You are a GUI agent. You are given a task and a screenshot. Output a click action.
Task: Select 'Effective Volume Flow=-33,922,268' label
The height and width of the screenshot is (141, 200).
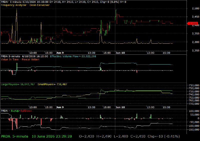point(73,56)
